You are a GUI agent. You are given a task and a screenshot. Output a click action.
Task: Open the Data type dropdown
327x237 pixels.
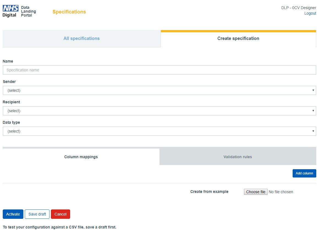(x=159, y=131)
